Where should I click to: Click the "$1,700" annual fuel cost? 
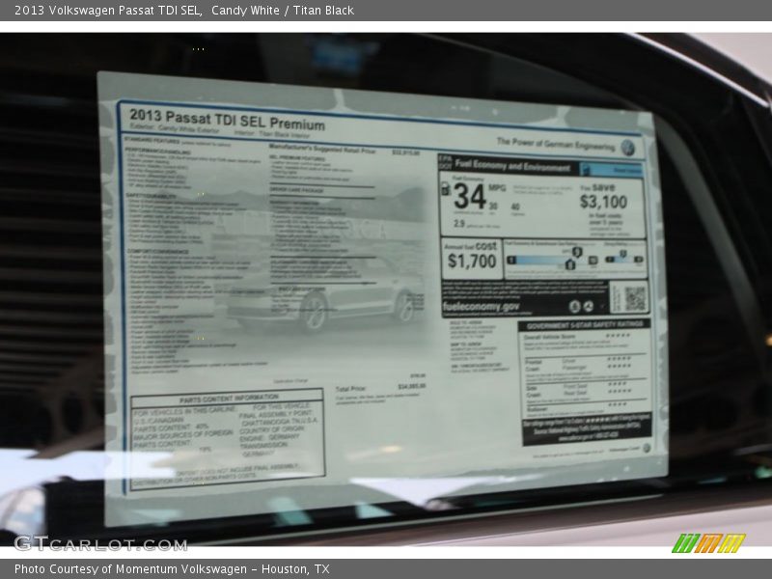(x=472, y=261)
